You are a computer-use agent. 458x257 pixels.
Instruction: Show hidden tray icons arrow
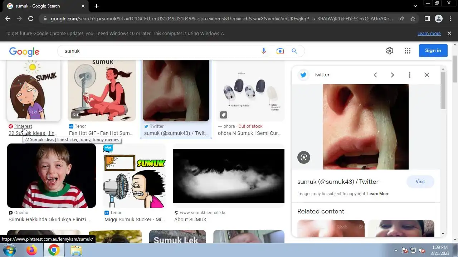(x=396, y=250)
